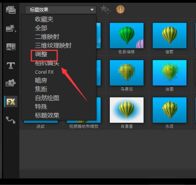
Task: Expand the 标题效果 filter category dropdown
Action: click(61, 10)
